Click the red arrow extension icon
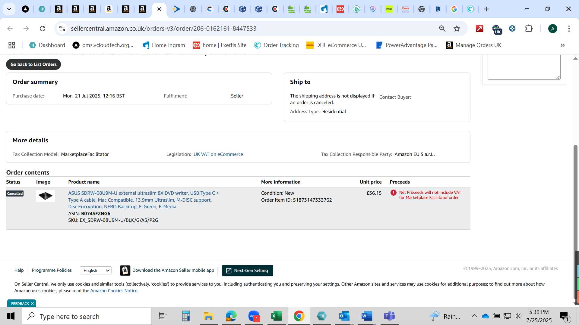Viewport: 579px width, 325px height. coord(479,29)
